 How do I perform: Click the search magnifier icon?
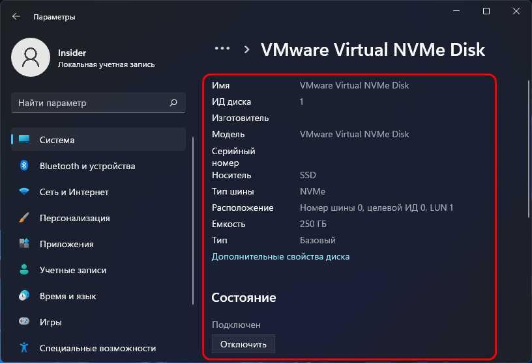(173, 103)
